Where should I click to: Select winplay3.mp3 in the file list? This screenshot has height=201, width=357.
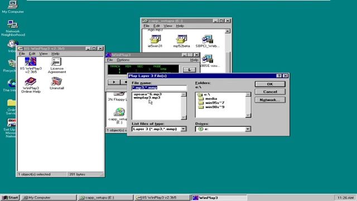[x=147, y=98]
